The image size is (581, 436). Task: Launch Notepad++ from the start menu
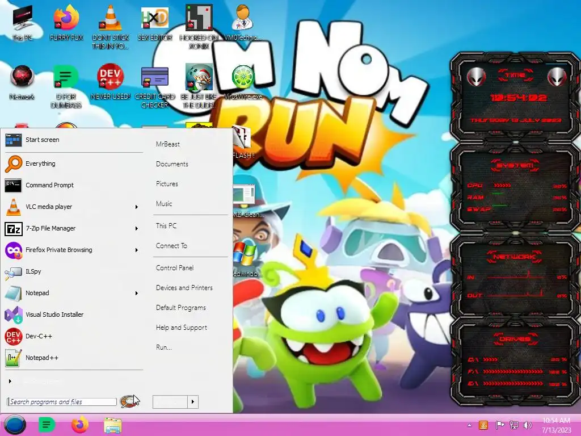point(73,358)
